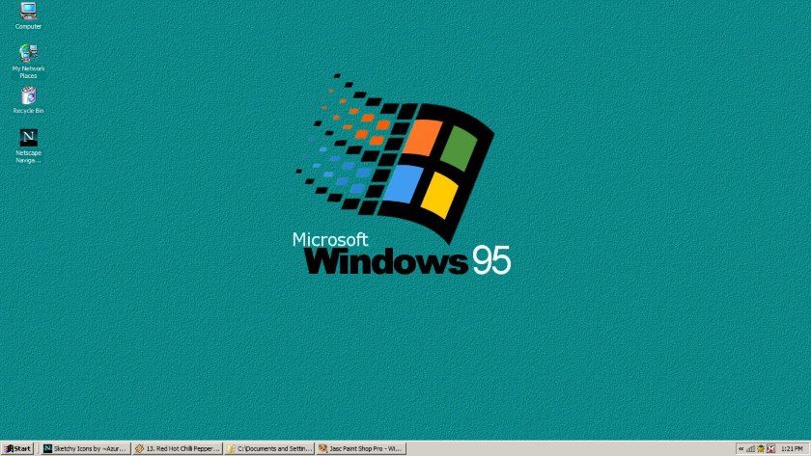Click the 1:21 PM taskbar clock
Viewport: 811px width, 456px height.
pyautogui.click(x=792, y=448)
